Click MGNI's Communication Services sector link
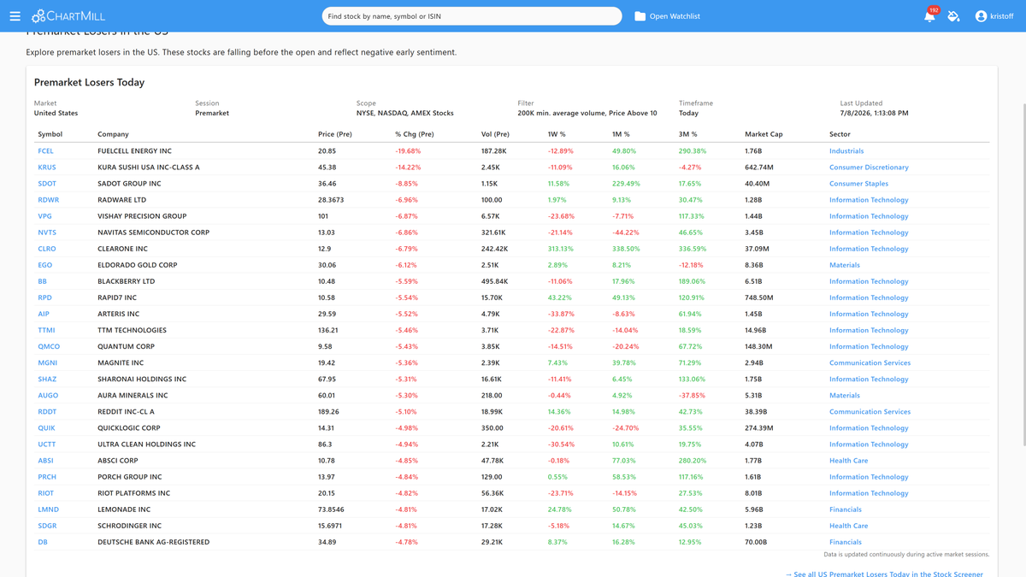 (x=870, y=362)
